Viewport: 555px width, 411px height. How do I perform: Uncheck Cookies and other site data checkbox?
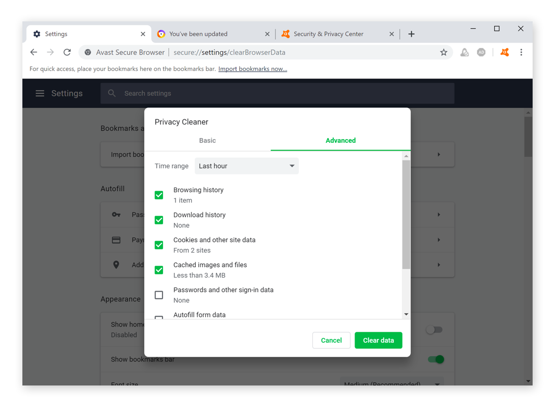159,245
